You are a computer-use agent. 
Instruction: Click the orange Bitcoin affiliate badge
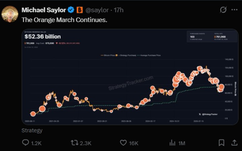click(80, 10)
